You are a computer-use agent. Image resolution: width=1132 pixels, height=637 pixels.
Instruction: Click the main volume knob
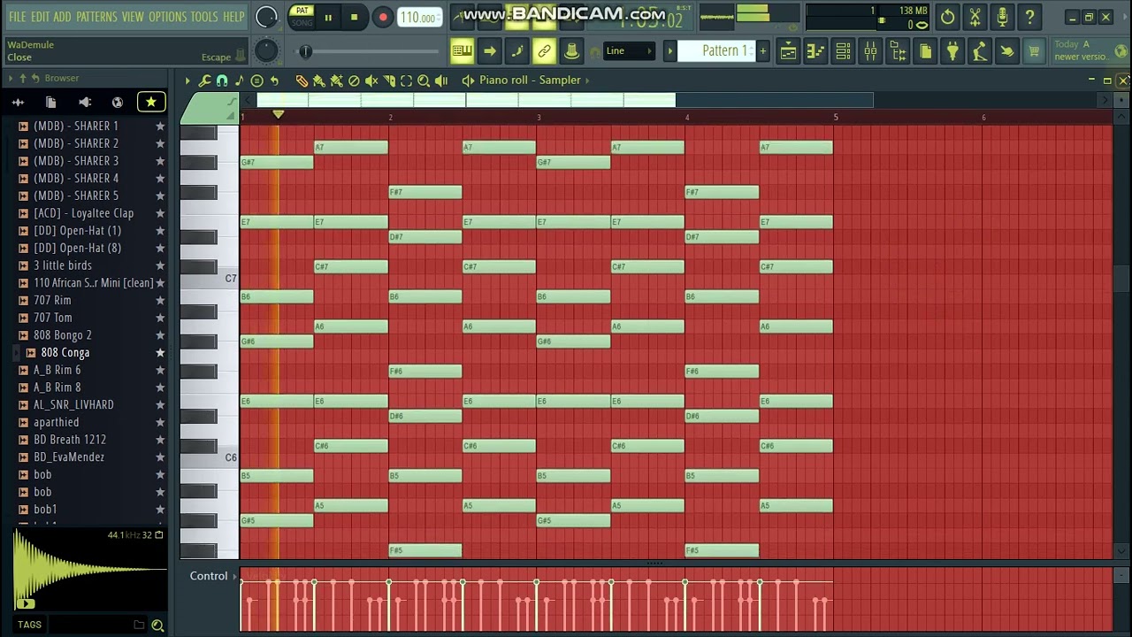[266, 17]
